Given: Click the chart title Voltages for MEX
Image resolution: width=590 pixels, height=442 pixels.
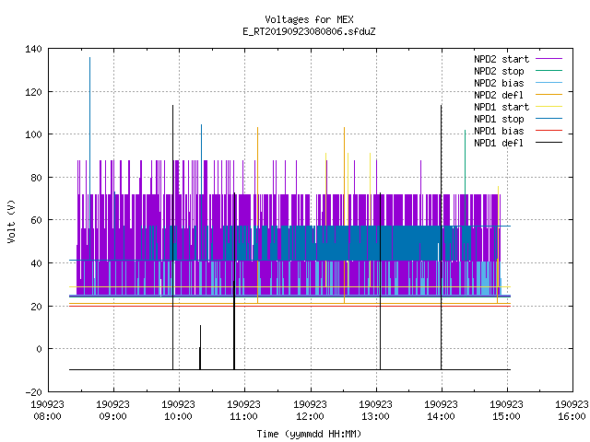Looking at the screenshot, I should coord(309,19).
